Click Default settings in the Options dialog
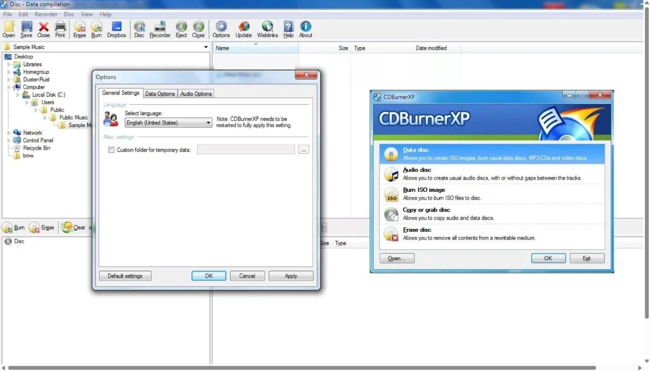The width and height of the screenshot is (650, 371). click(125, 276)
